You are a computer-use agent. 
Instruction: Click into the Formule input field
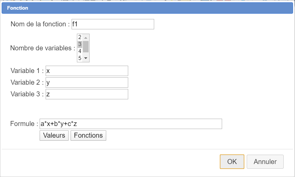pos(131,124)
